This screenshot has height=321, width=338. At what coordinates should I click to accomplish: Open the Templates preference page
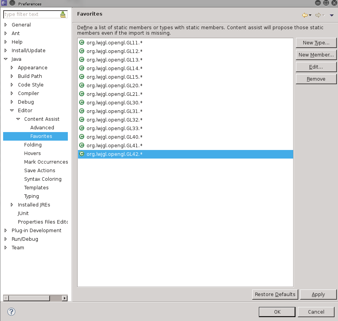click(x=36, y=188)
